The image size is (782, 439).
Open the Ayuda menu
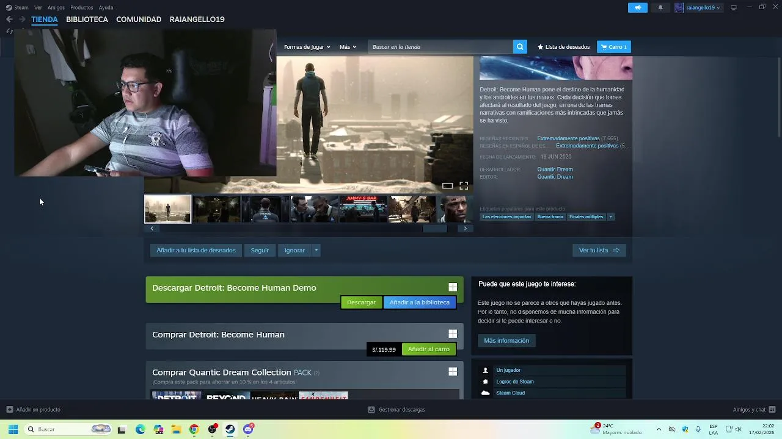point(106,7)
